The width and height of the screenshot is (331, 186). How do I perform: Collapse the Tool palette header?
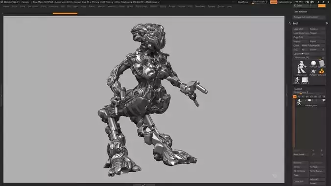pos(296,23)
